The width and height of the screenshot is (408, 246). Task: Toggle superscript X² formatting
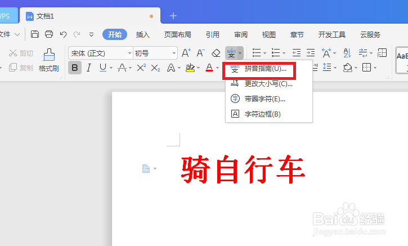click(x=141, y=68)
